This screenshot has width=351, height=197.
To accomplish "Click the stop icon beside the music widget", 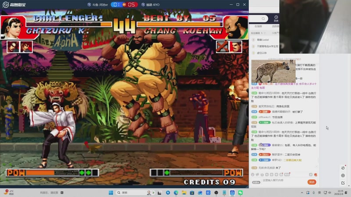I will click(62, 193).
